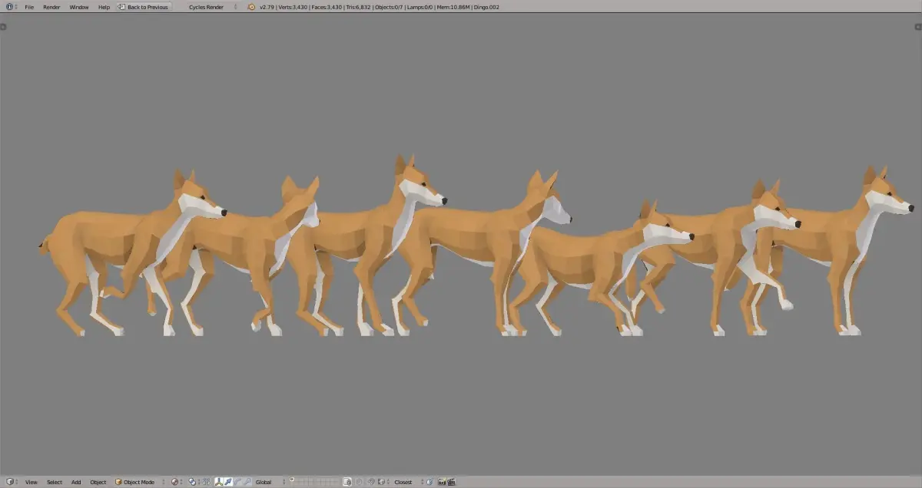This screenshot has height=488, width=922.
Task: Open the File menu
Action: 29,6
